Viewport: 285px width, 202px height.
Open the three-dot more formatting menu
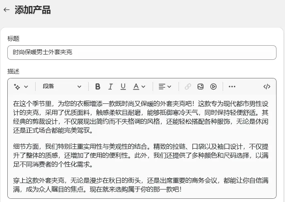click(x=232, y=86)
